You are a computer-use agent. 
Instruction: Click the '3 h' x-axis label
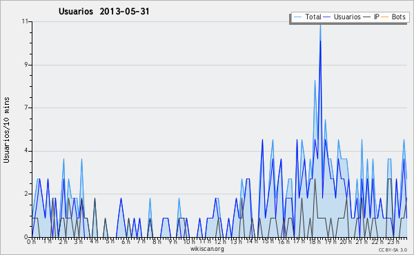click(79, 241)
